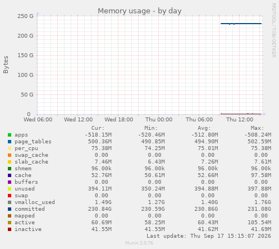Click the orange swap_cache legend square
The image size is (279, 249).
coord(10,155)
